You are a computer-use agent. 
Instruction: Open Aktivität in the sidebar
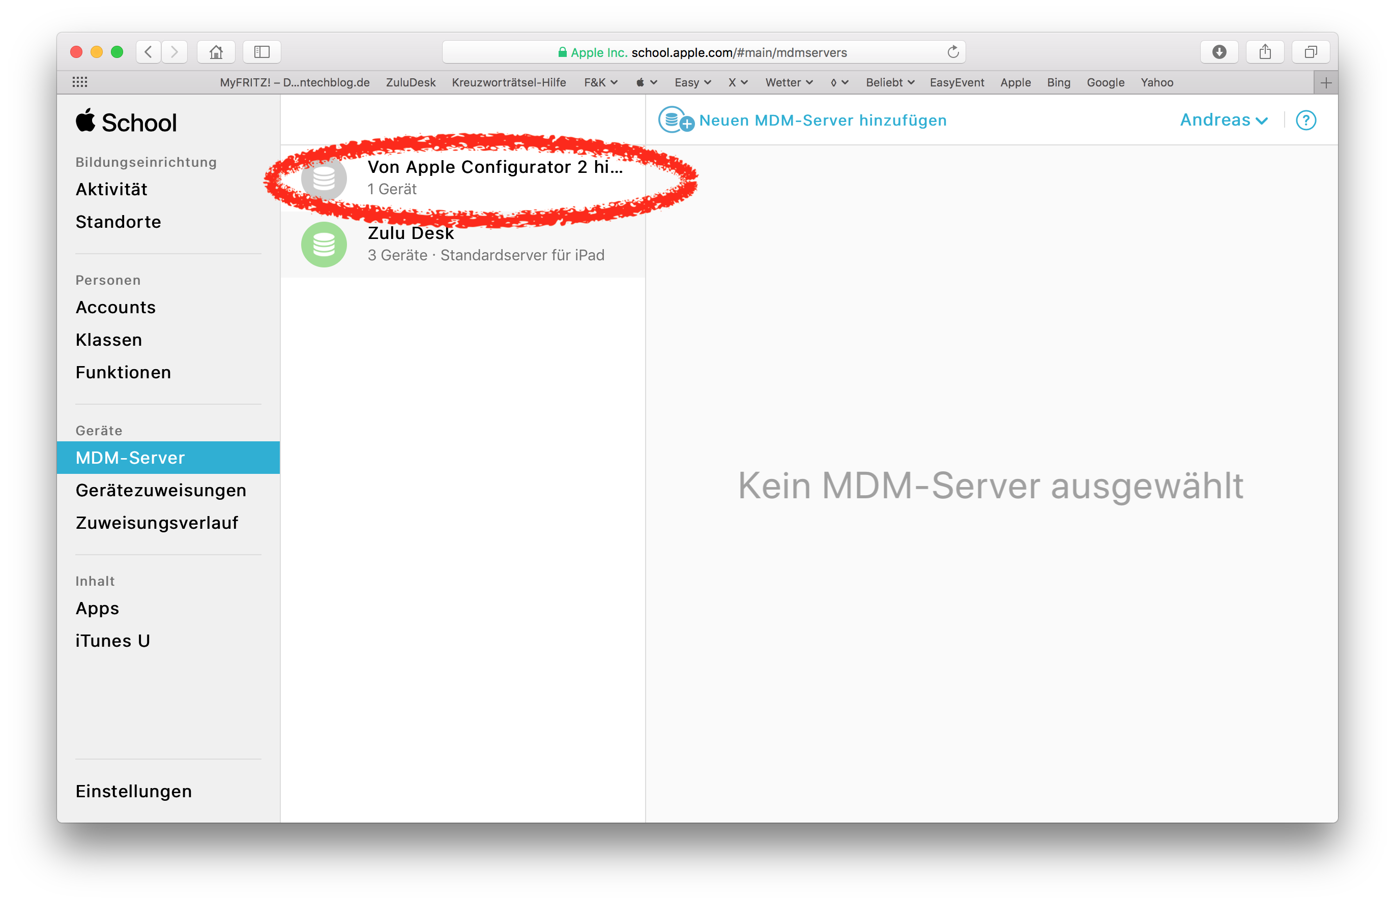(x=111, y=189)
